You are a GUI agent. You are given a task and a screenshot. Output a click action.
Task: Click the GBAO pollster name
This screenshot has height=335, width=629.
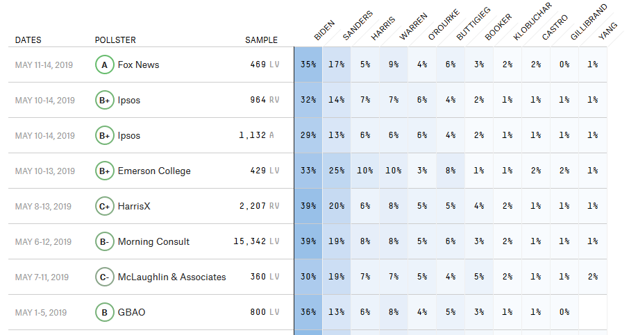131,313
